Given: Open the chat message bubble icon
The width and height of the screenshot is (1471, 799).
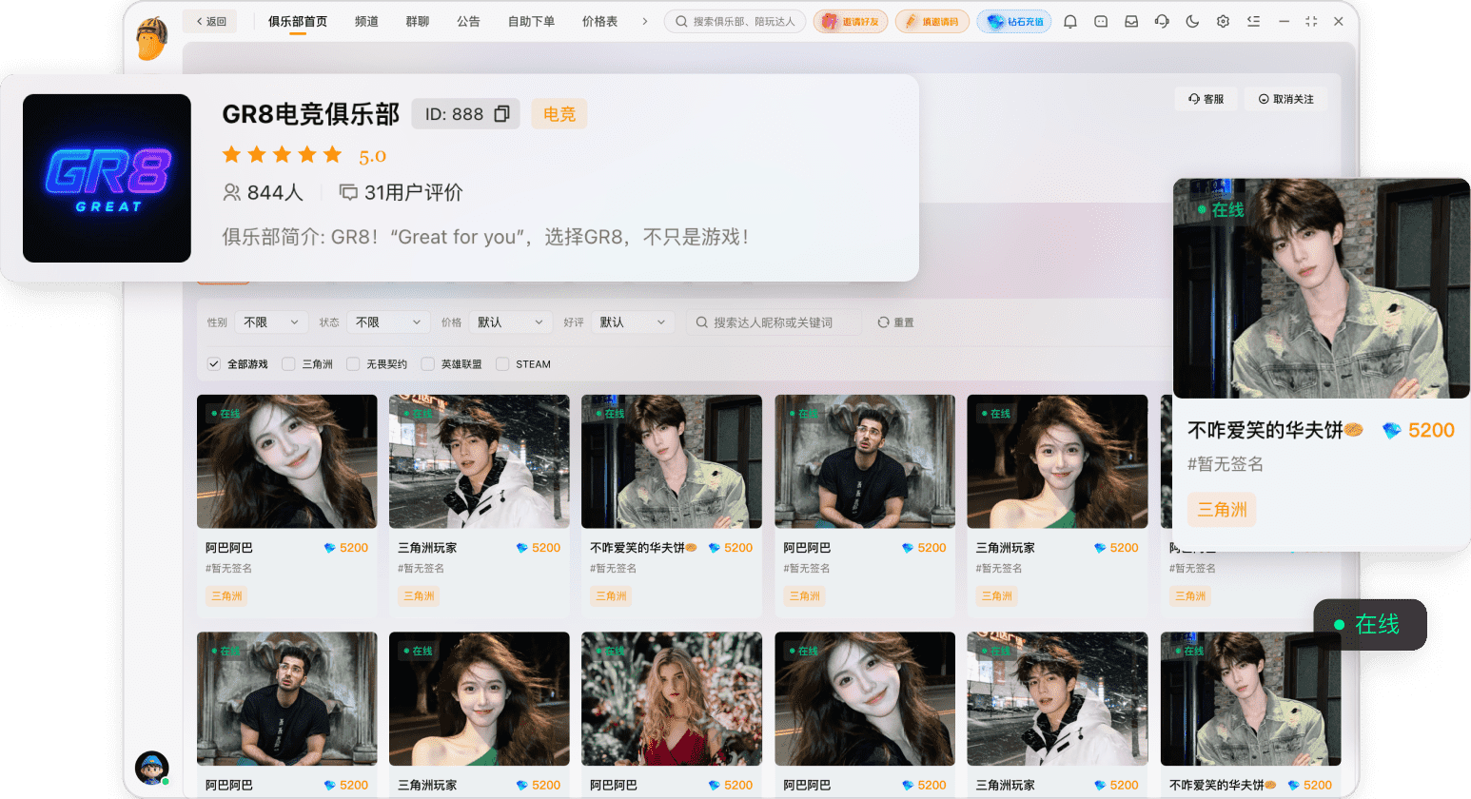Looking at the screenshot, I should pos(1101,21).
